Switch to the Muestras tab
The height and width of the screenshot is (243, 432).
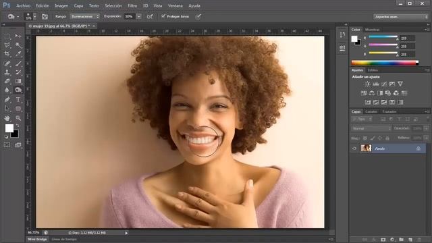[372, 30]
